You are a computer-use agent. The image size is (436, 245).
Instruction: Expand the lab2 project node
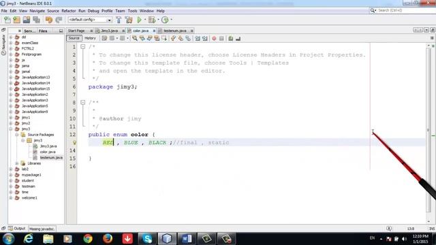pyautogui.click(x=11, y=169)
